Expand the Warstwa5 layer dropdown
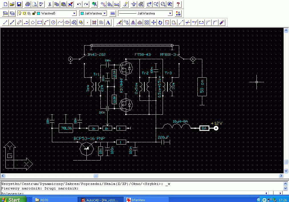 point(74,13)
